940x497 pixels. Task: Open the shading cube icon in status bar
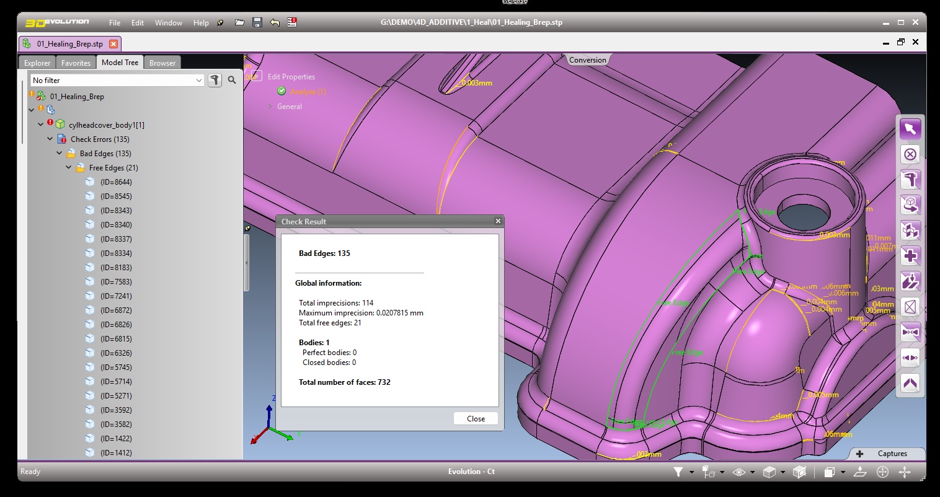769,472
